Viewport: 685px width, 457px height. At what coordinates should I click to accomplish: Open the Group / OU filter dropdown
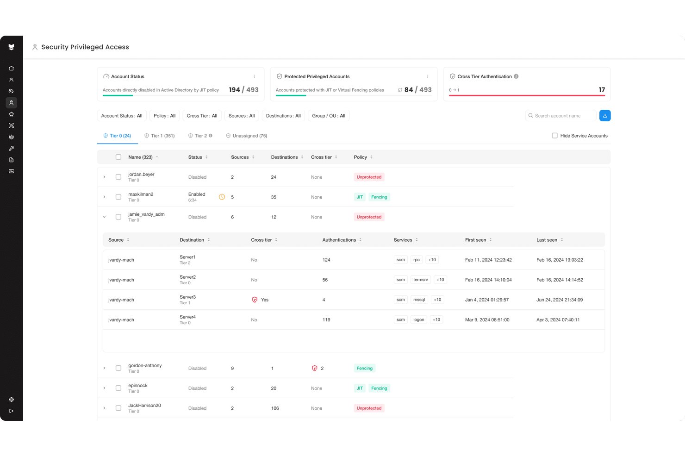coord(329,116)
